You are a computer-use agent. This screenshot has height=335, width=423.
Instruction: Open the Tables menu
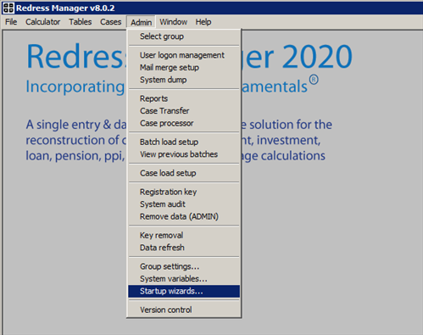(81, 22)
